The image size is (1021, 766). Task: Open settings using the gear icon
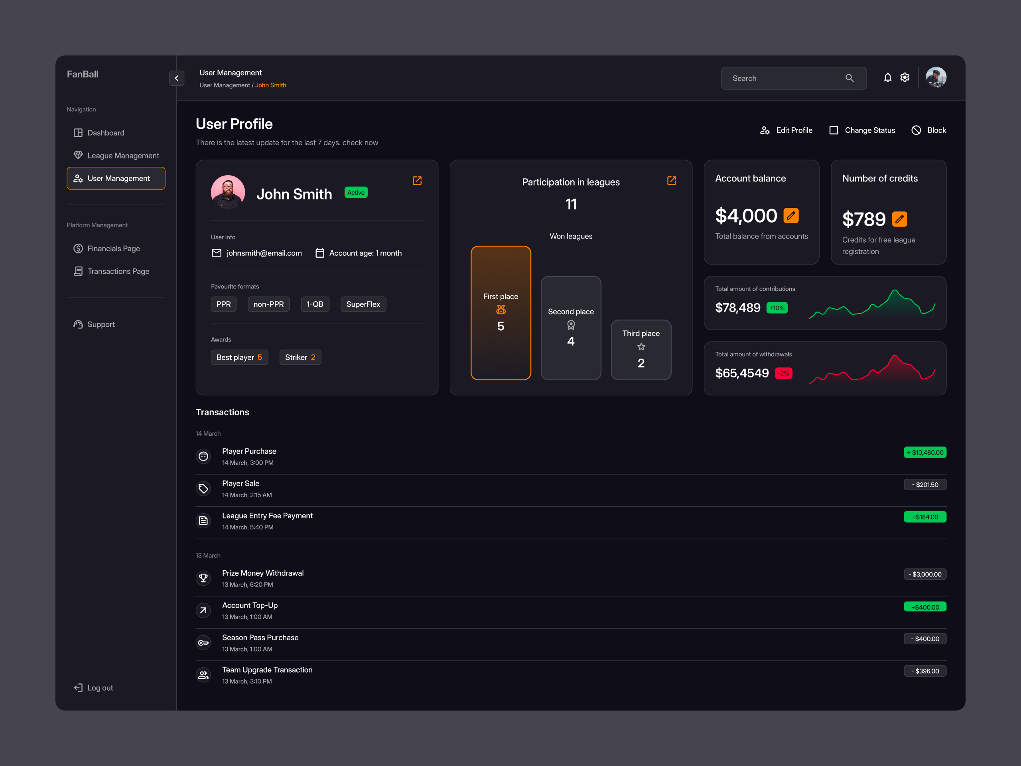tap(905, 77)
